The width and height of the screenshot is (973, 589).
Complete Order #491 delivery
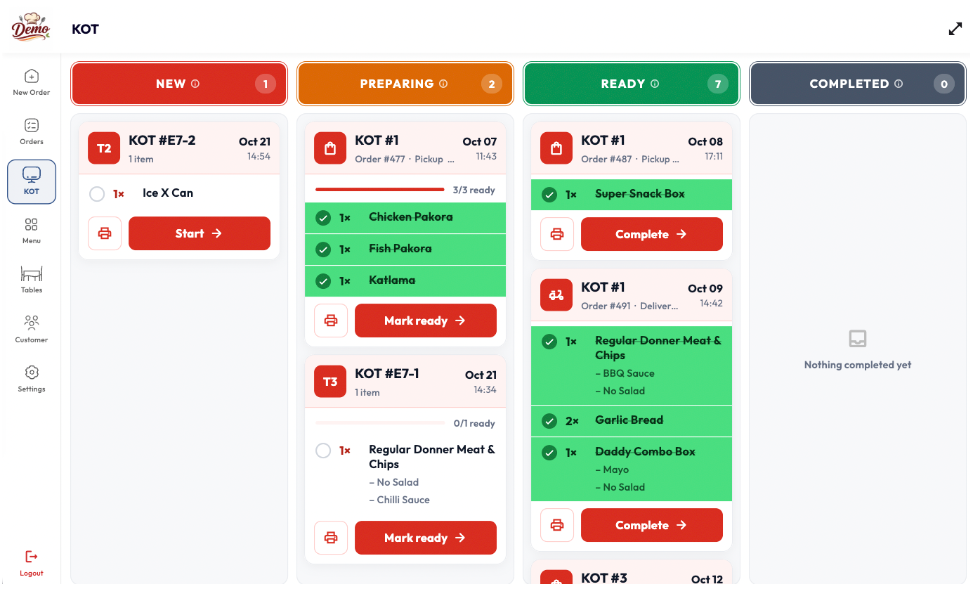[652, 525]
